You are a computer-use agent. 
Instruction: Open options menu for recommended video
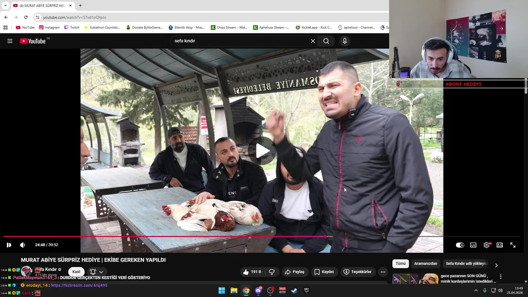tap(501, 277)
